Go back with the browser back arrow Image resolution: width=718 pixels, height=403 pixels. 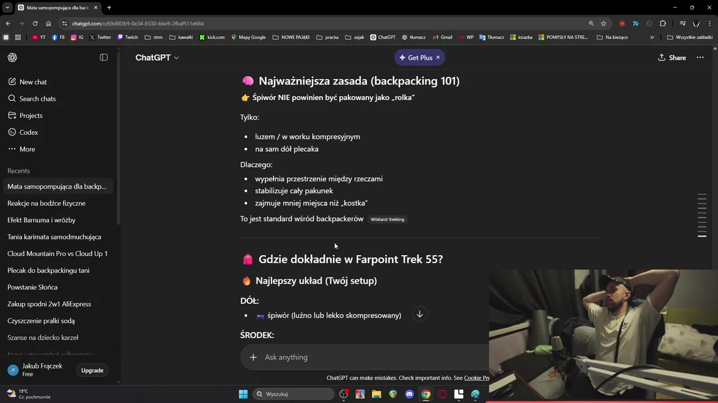[x=8, y=24]
